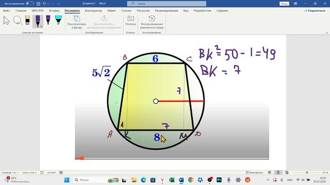Show hidden tray icons chevron
Viewport: 330px width, 185px height.
tap(268, 180)
